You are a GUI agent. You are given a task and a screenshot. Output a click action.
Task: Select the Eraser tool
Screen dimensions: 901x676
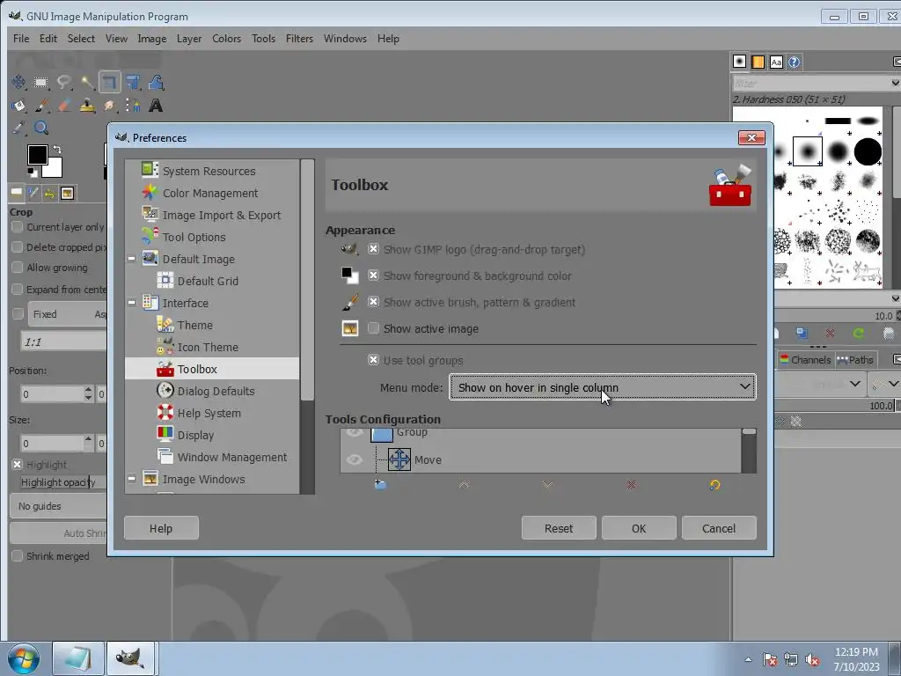[x=63, y=106]
